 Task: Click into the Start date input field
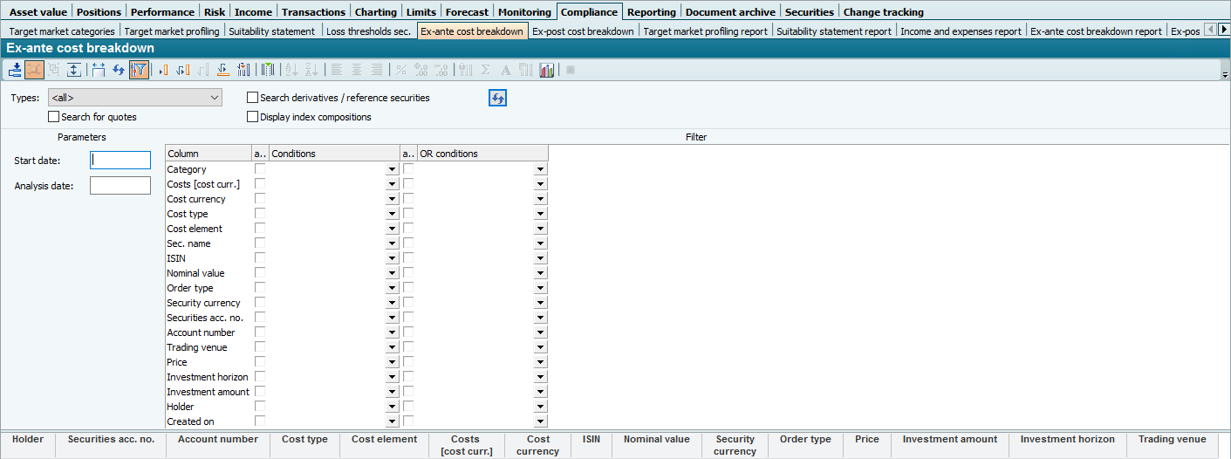120,161
